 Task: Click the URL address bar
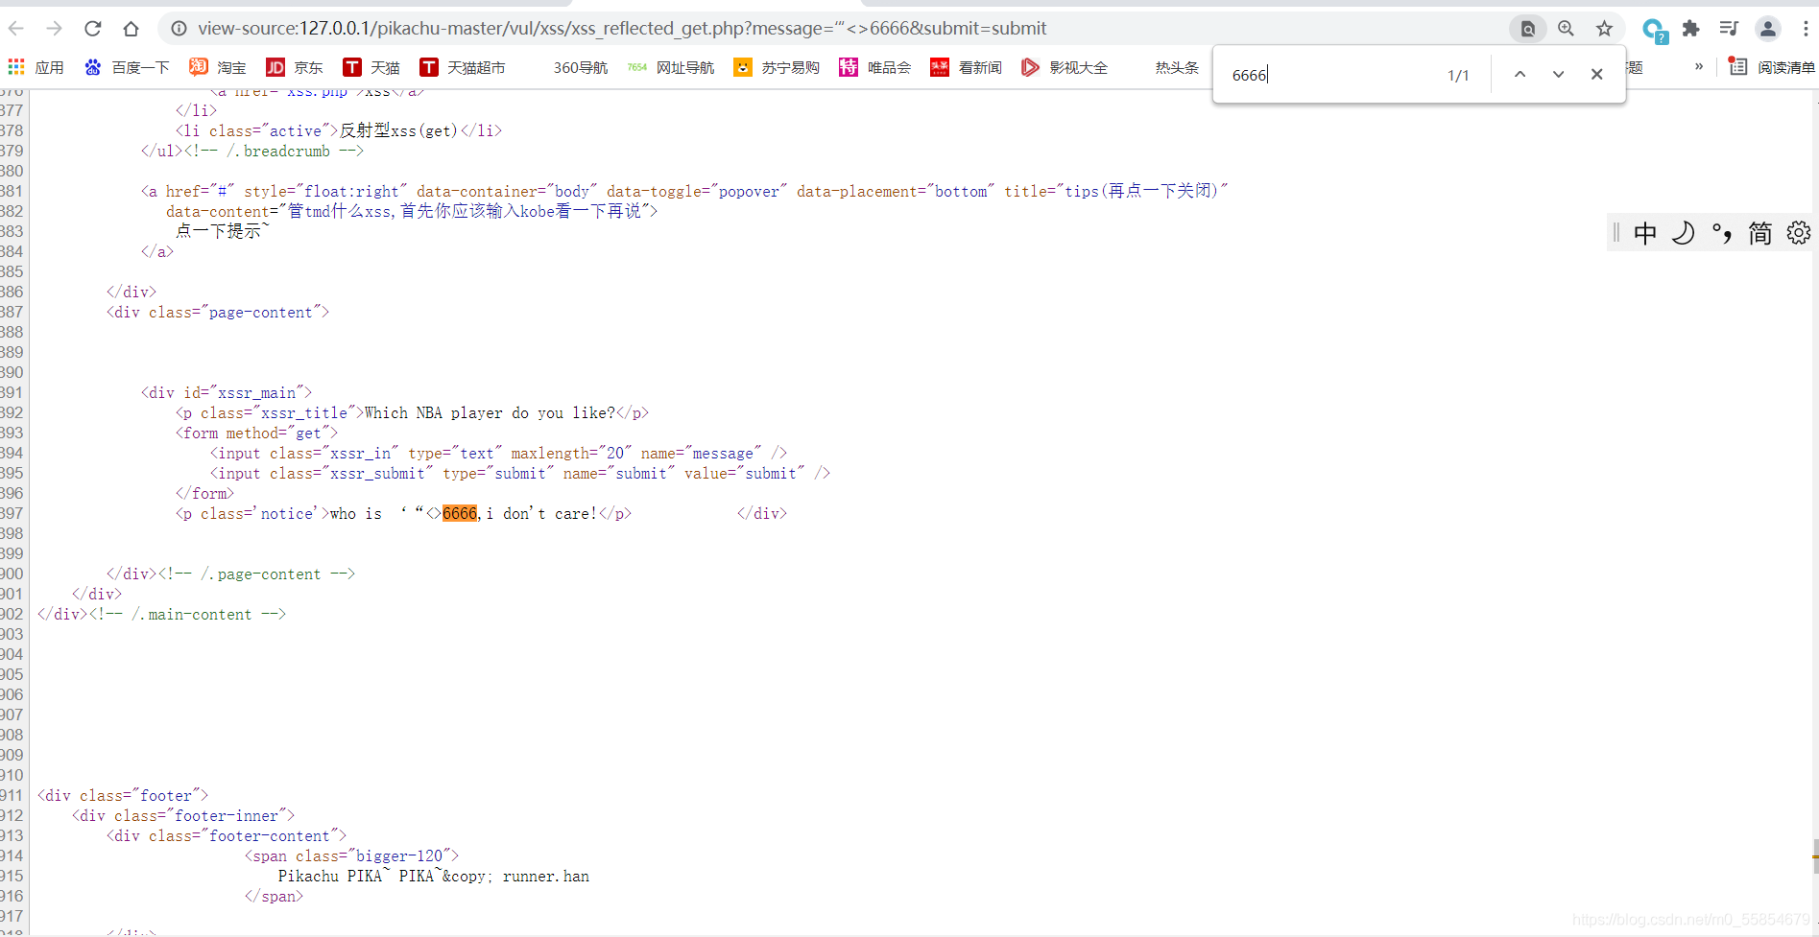[x=835, y=29]
